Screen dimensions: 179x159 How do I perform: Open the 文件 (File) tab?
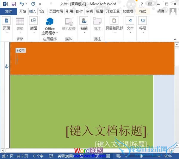[x=9, y=11]
